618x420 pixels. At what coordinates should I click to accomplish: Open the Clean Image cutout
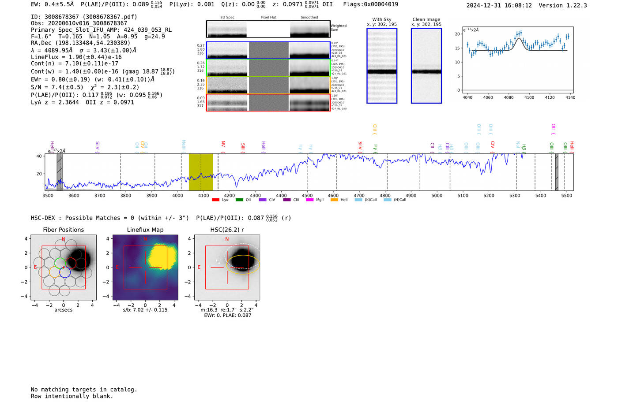coord(426,66)
